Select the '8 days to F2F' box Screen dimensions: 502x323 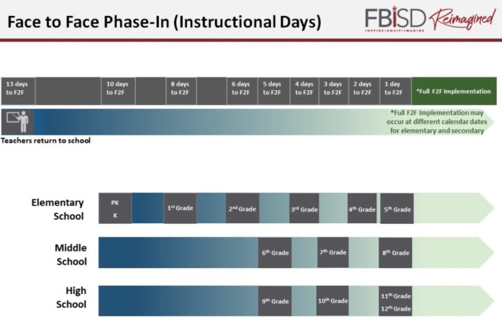[x=181, y=91]
